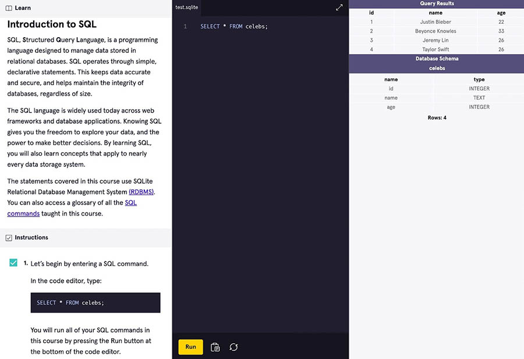Toggle the step 1 instruction checkbox

(13, 263)
